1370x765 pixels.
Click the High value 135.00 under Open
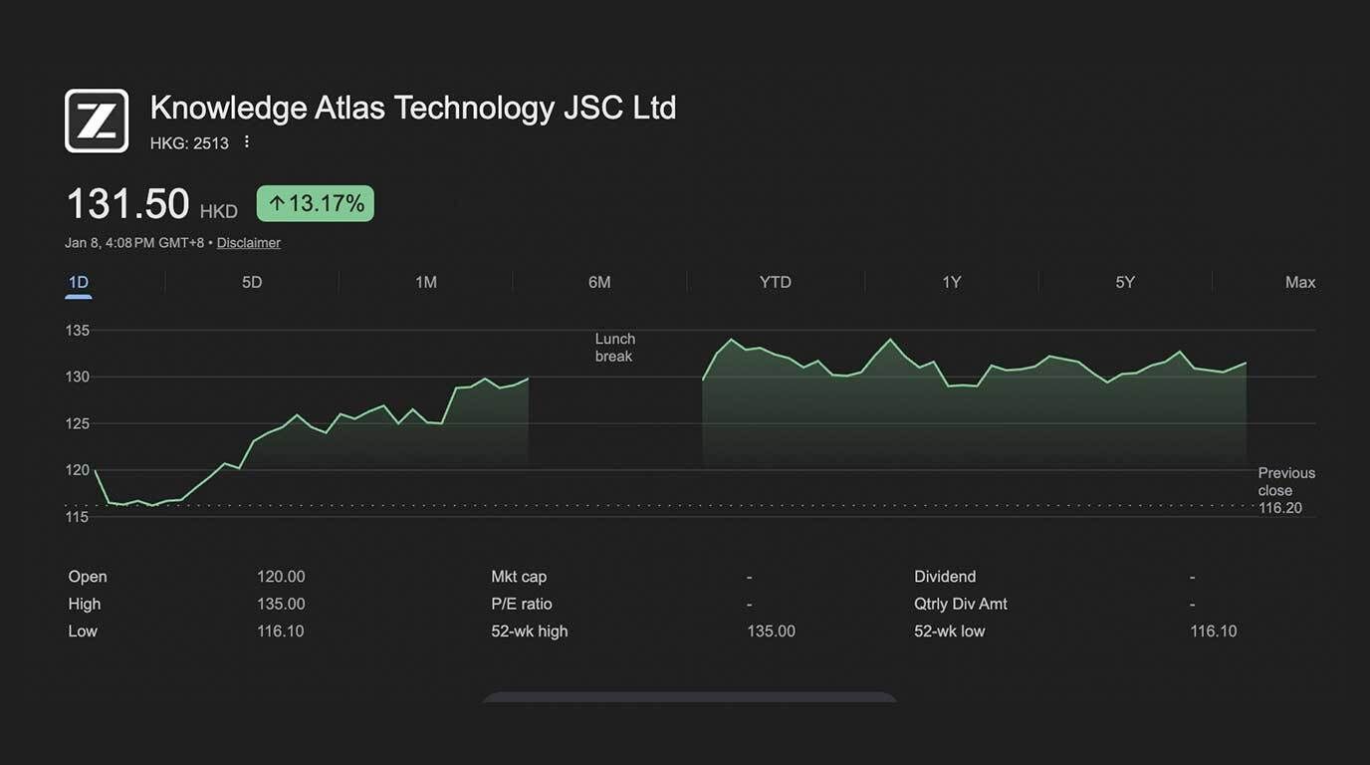(x=281, y=604)
